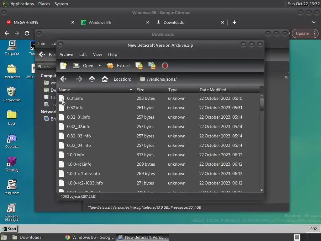Select file 0.32_03.info
Screen dimensions: 321x241
tap(158, 136)
